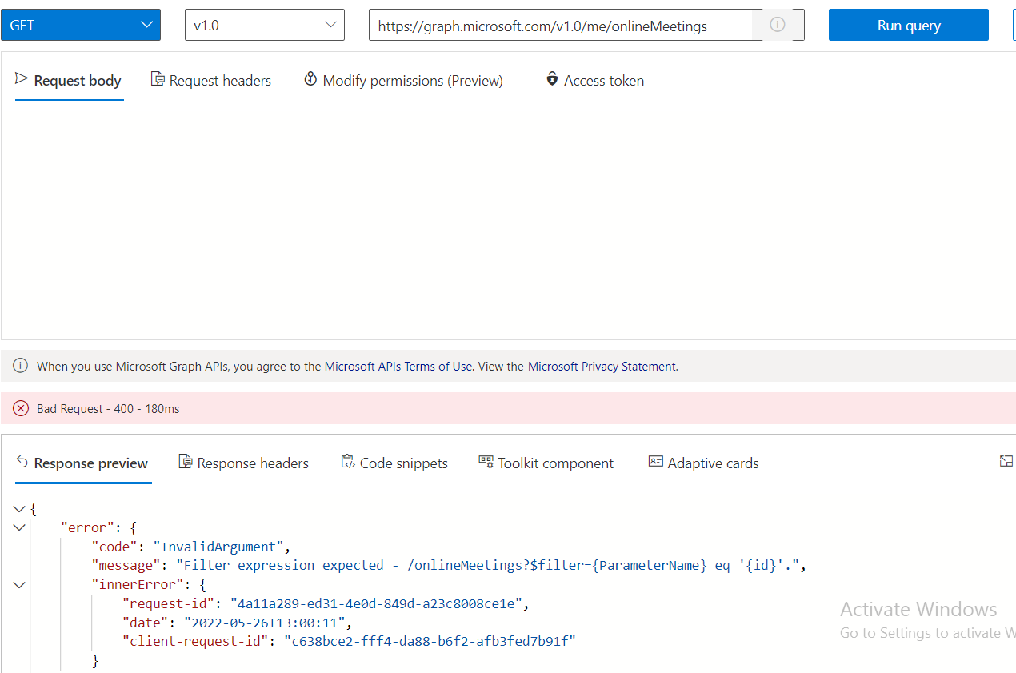1016x673 pixels.
Task: Switch to the Response headers tab
Action: click(244, 463)
